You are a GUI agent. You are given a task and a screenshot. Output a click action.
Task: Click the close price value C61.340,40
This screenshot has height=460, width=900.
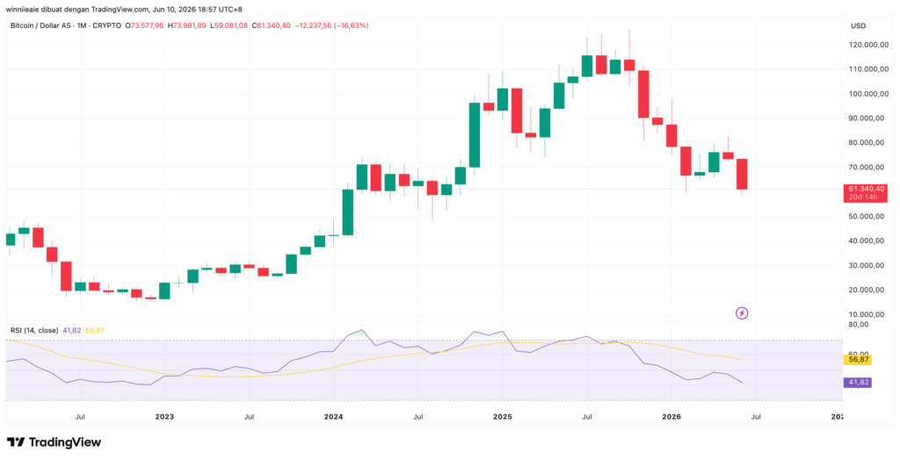pos(270,25)
